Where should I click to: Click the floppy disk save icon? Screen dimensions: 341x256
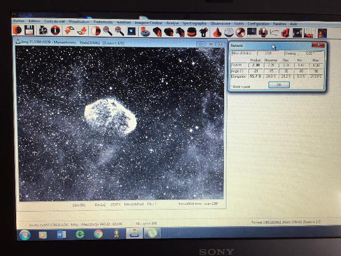pos(29,30)
